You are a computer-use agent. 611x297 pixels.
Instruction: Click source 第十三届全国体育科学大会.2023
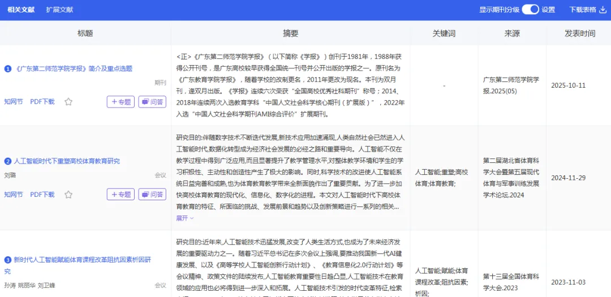511,282
